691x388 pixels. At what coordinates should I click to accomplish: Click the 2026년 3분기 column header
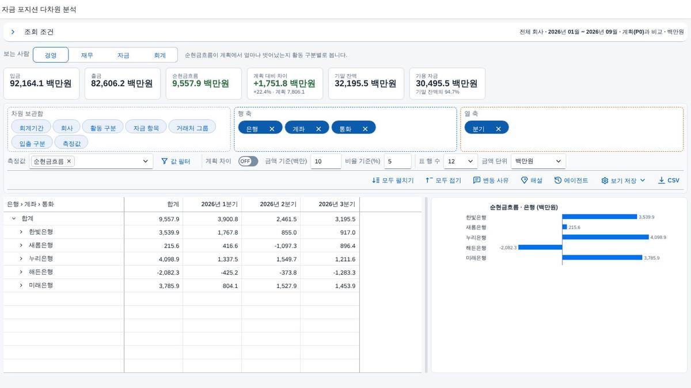coord(330,204)
